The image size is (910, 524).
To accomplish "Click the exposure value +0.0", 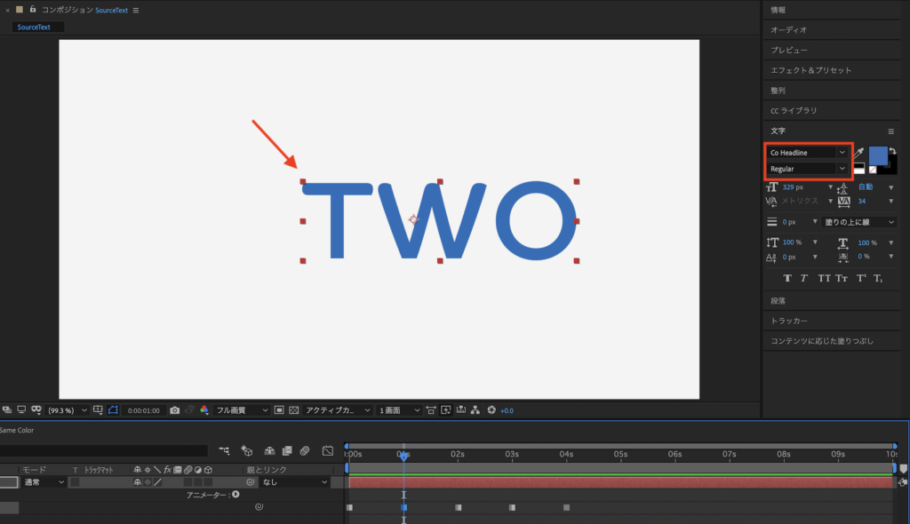I will click(x=507, y=411).
